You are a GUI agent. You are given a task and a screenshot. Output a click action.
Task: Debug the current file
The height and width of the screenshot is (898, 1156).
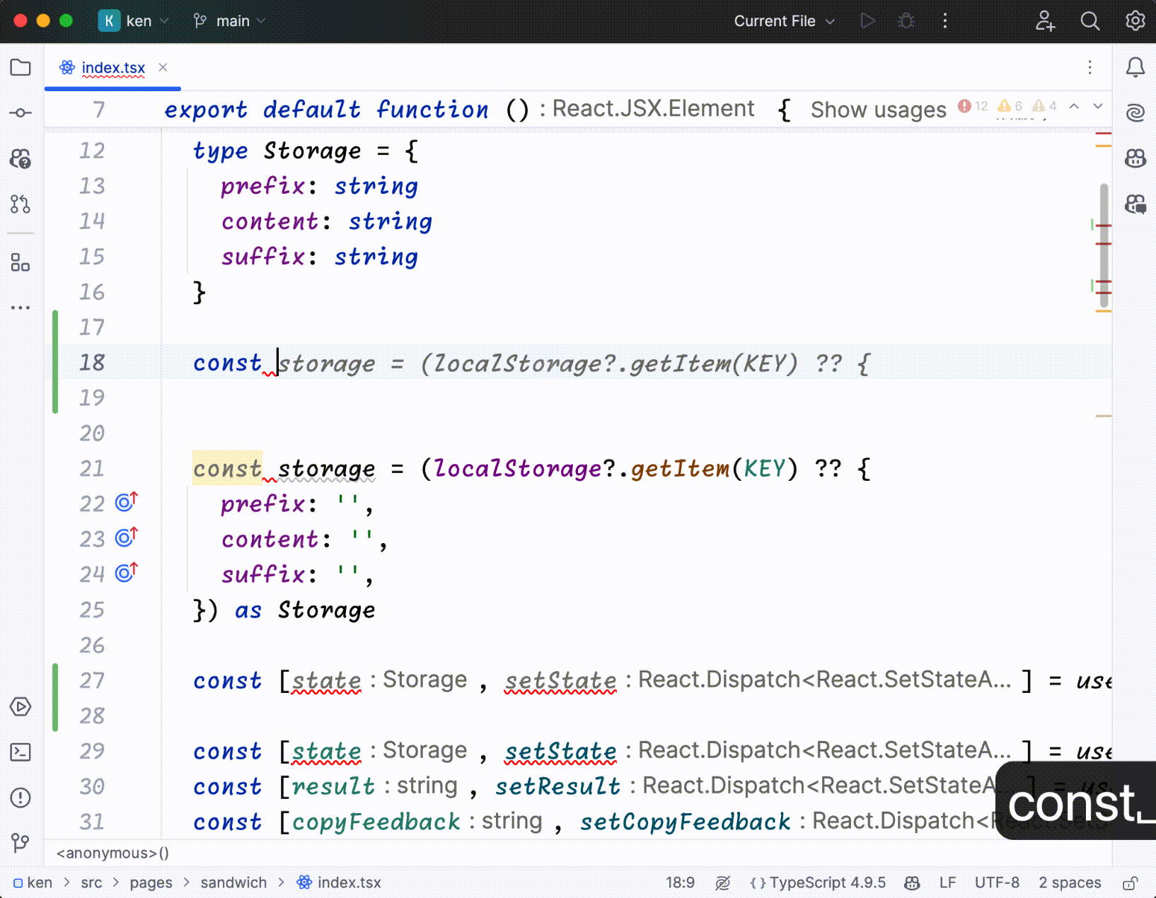click(x=906, y=21)
